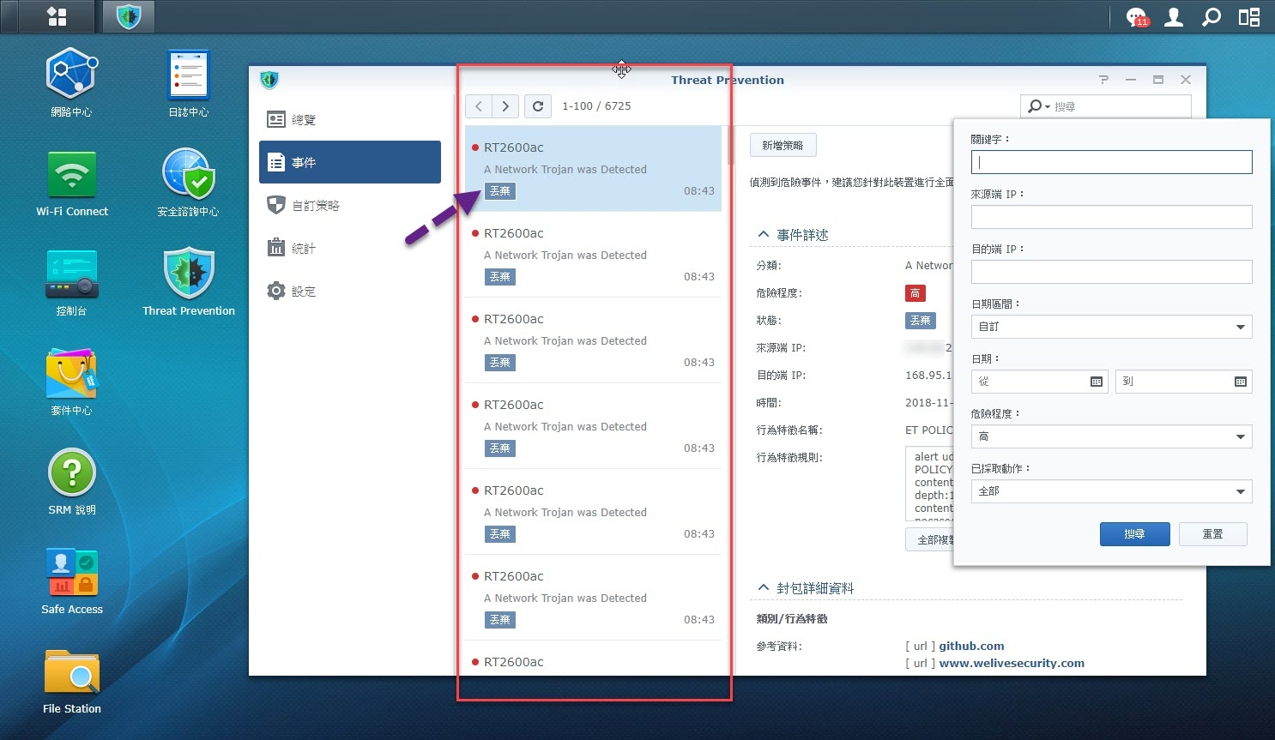This screenshot has width=1275, height=740.
Task: Open 套件中心 desktop icon
Action: click(x=71, y=382)
